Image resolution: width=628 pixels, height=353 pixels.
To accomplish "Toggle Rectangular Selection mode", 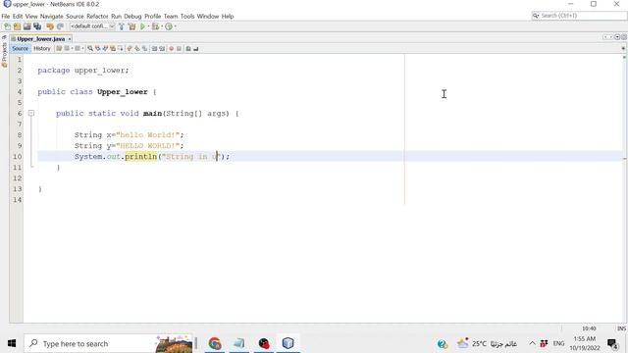I will coord(121,48).
